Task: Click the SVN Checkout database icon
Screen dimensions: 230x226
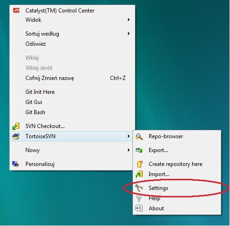Action: click(16, 126)
